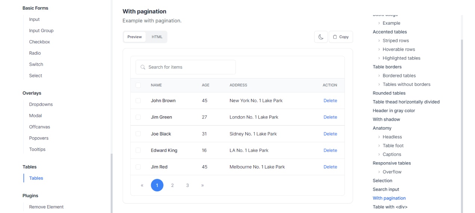The image size is (475, 213).
Task: Focus the Search for items field
Action: [x=186, y=67]
